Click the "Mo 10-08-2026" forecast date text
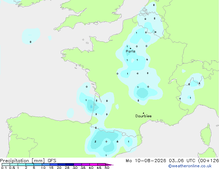219x169 pixels. click(x=146, y=161)
